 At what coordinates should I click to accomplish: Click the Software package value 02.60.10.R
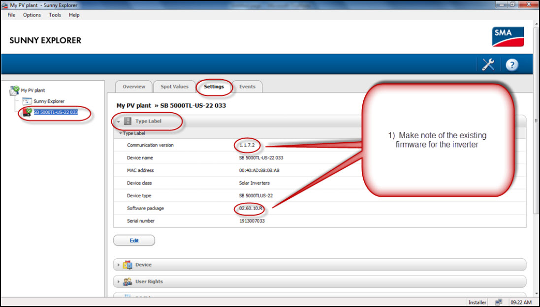(x=251, y=209)
